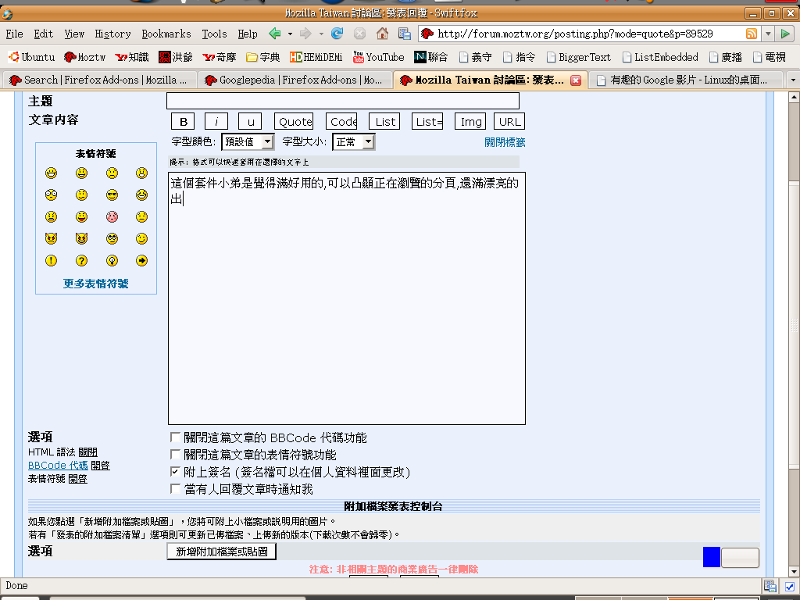Viewport: 800px width, 600px height.
Task: Insert the pink blushing smiley
Action: pyautogui.click(x=112, y=216)
